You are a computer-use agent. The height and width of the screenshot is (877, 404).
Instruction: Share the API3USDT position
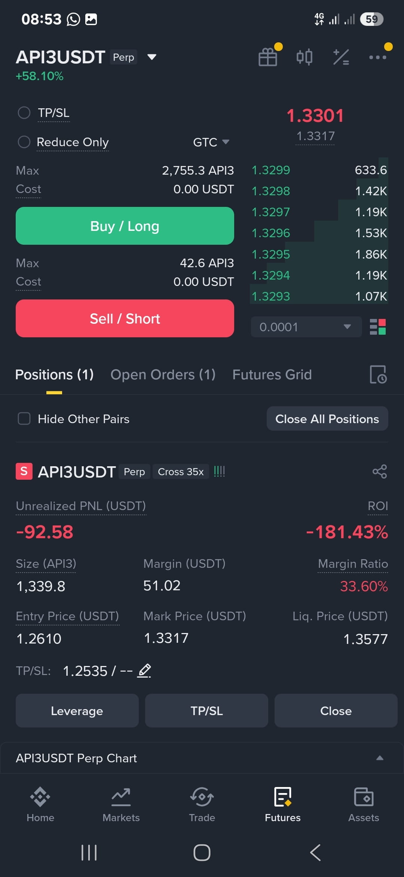point(379,471)
